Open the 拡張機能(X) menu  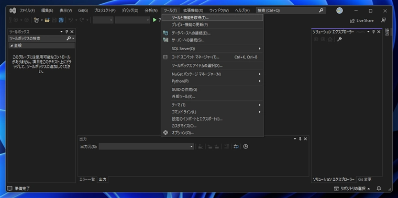(193, 10)
